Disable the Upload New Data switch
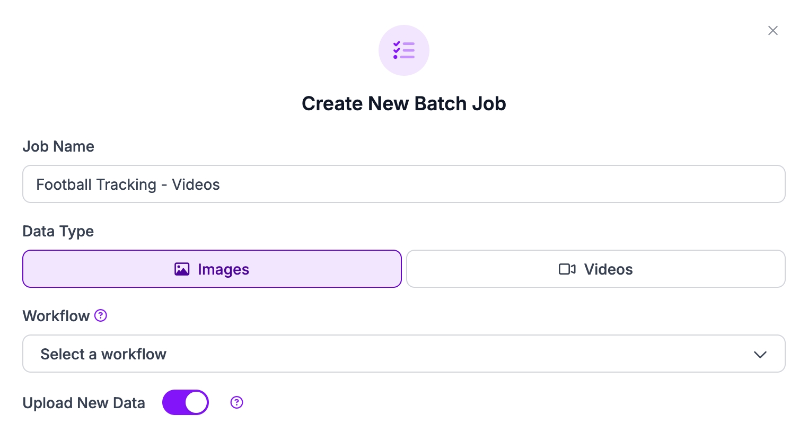The image size is (808, 423). 186,403
